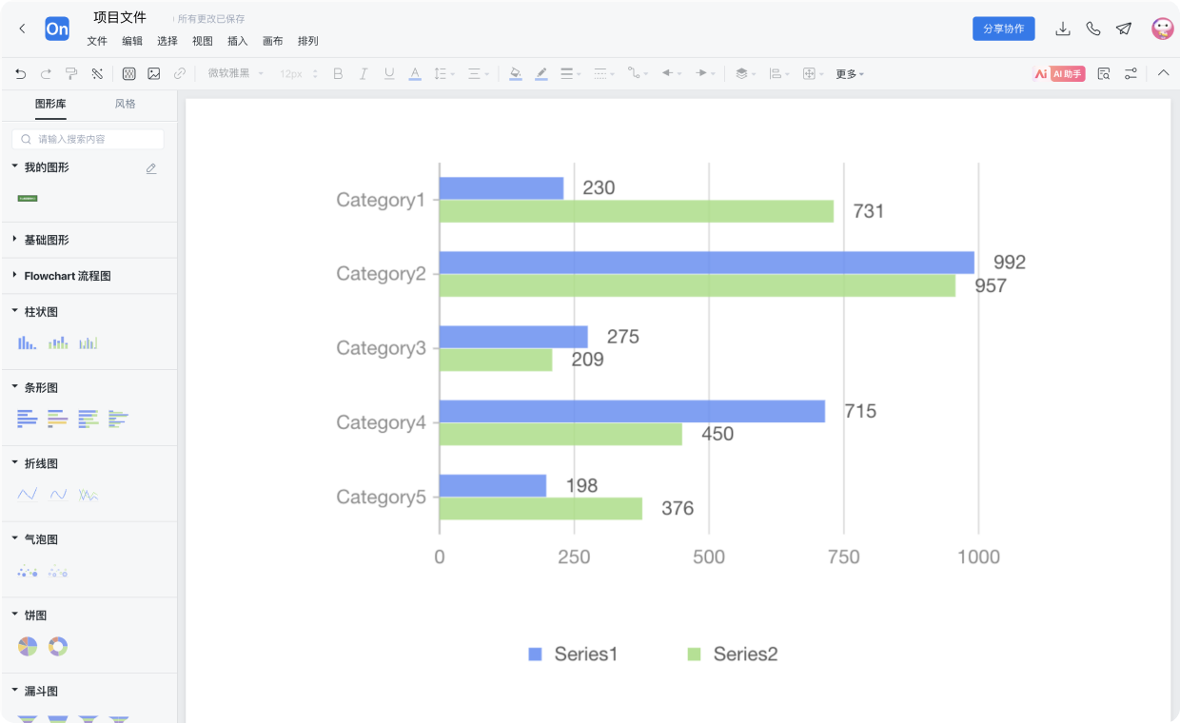Toggle italic formatting

(x=364, y=73)
